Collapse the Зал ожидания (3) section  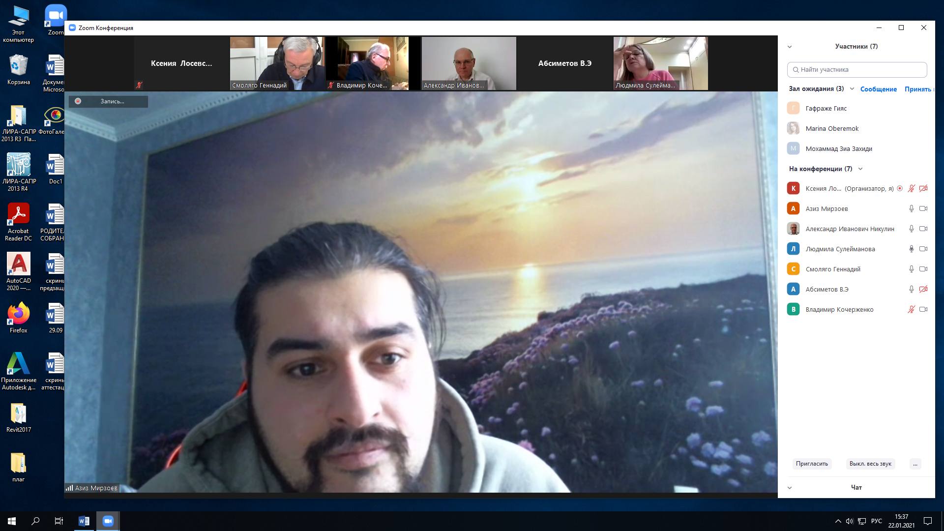(852, 89)
